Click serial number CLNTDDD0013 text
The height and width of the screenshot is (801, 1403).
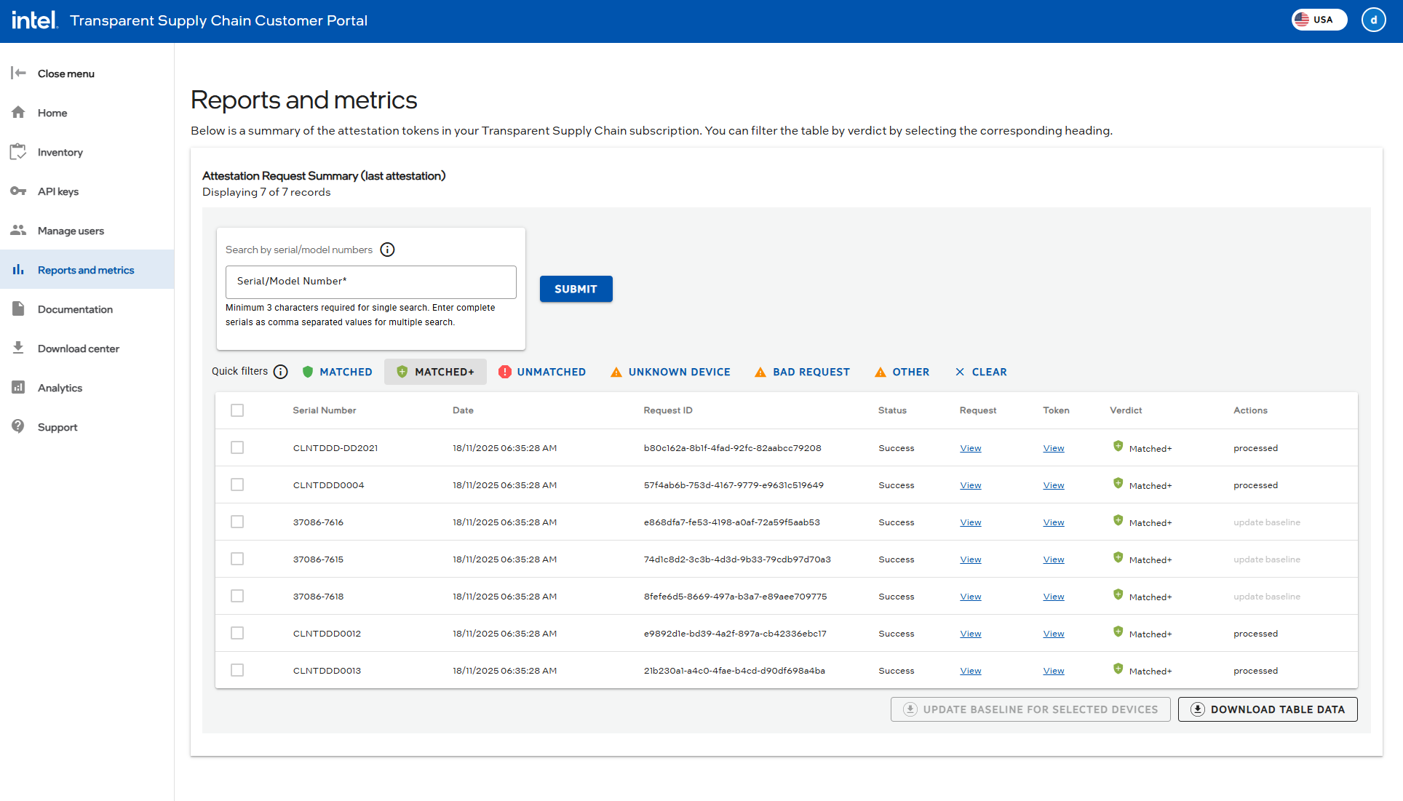(x=327, y=671)
